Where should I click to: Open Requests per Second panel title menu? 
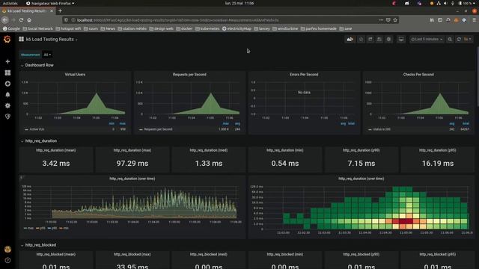pyautogui.click(x=189, y=75)
